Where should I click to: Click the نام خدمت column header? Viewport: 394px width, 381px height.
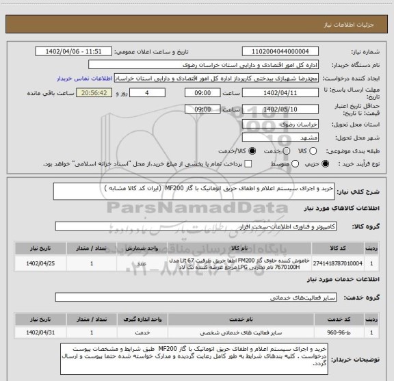241,319
